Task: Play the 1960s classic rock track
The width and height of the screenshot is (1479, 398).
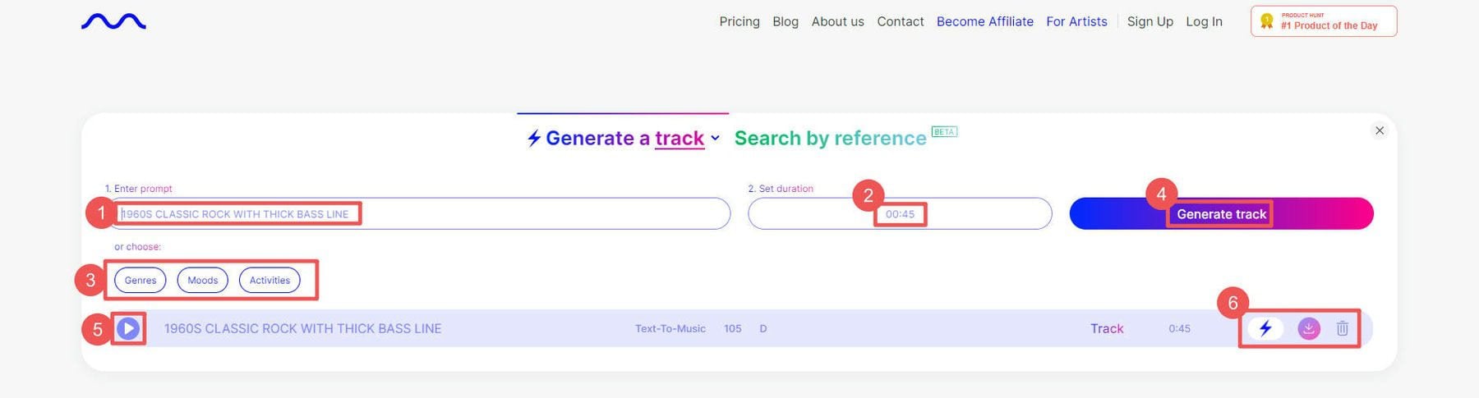Action: click(x=128, y=328)
